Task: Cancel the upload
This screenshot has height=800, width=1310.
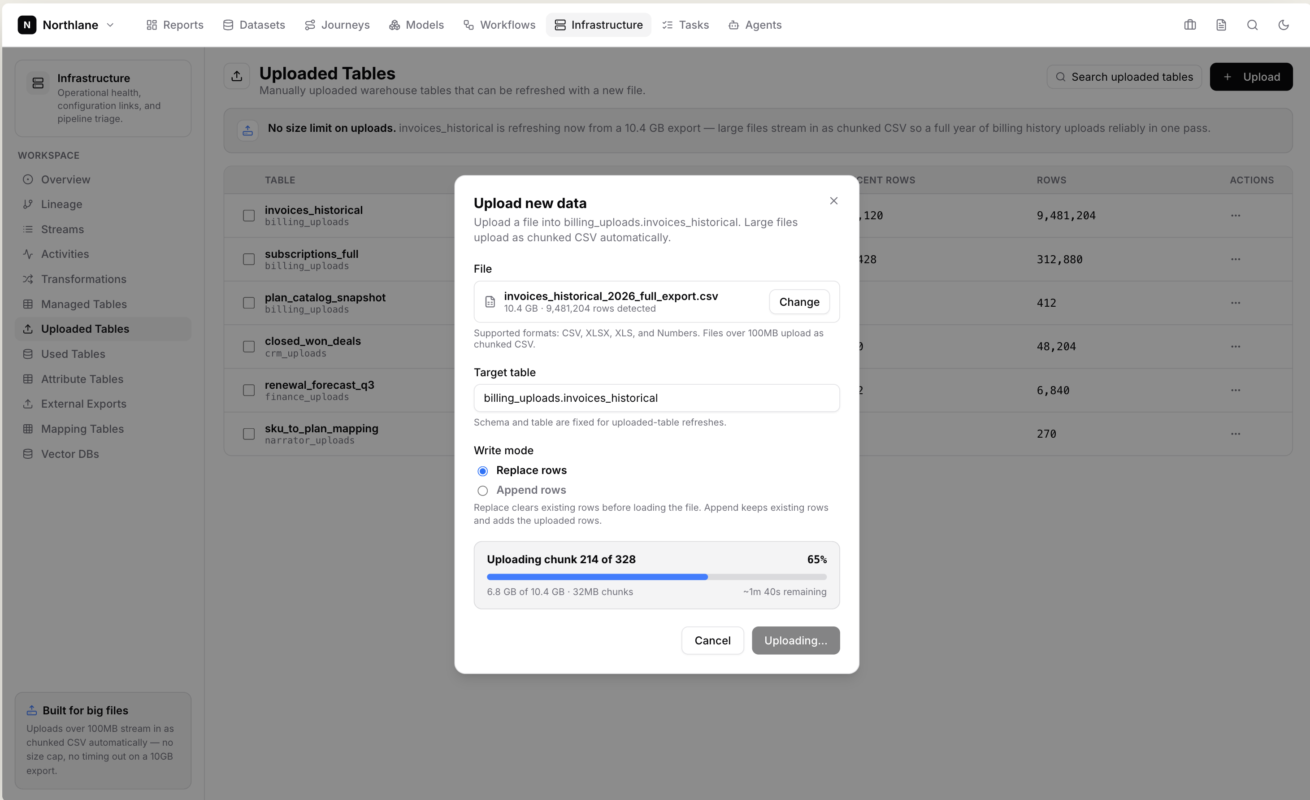Action: tap(712, 640)
